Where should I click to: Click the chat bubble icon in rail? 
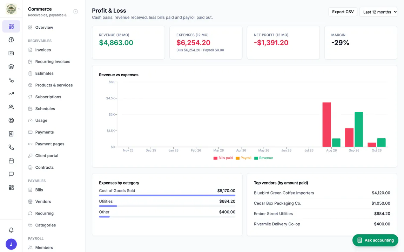11,174
